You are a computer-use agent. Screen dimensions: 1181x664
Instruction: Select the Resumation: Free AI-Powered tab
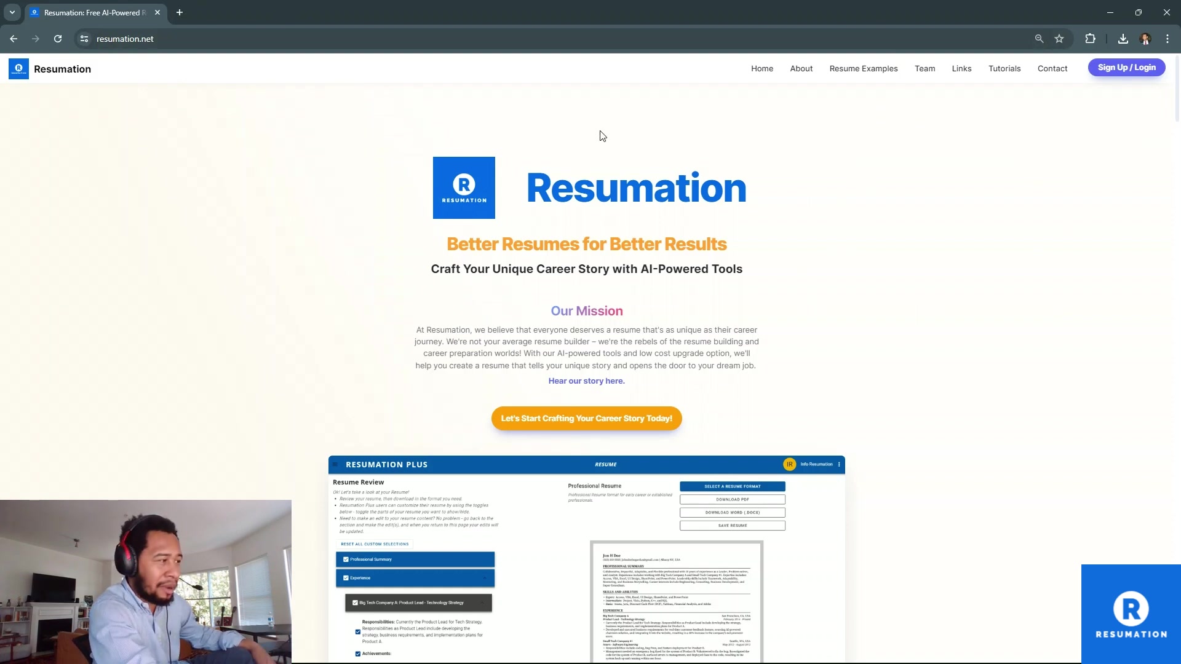coord(95,12)
